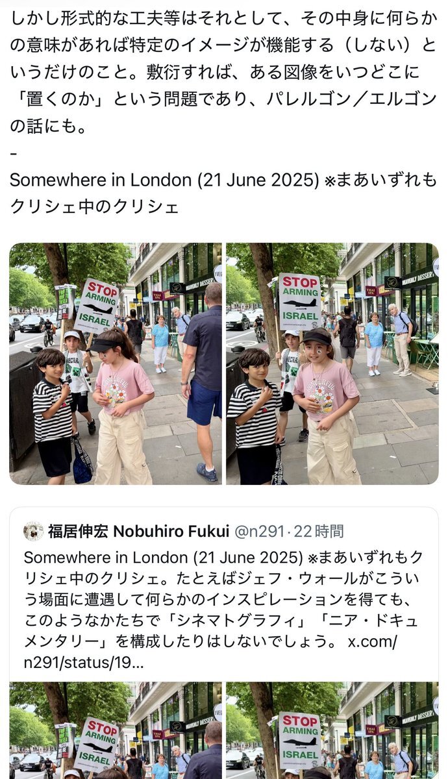Open the quoted tweet's bottom-right photo
The image size is (448, 779).
coord(332,730)
